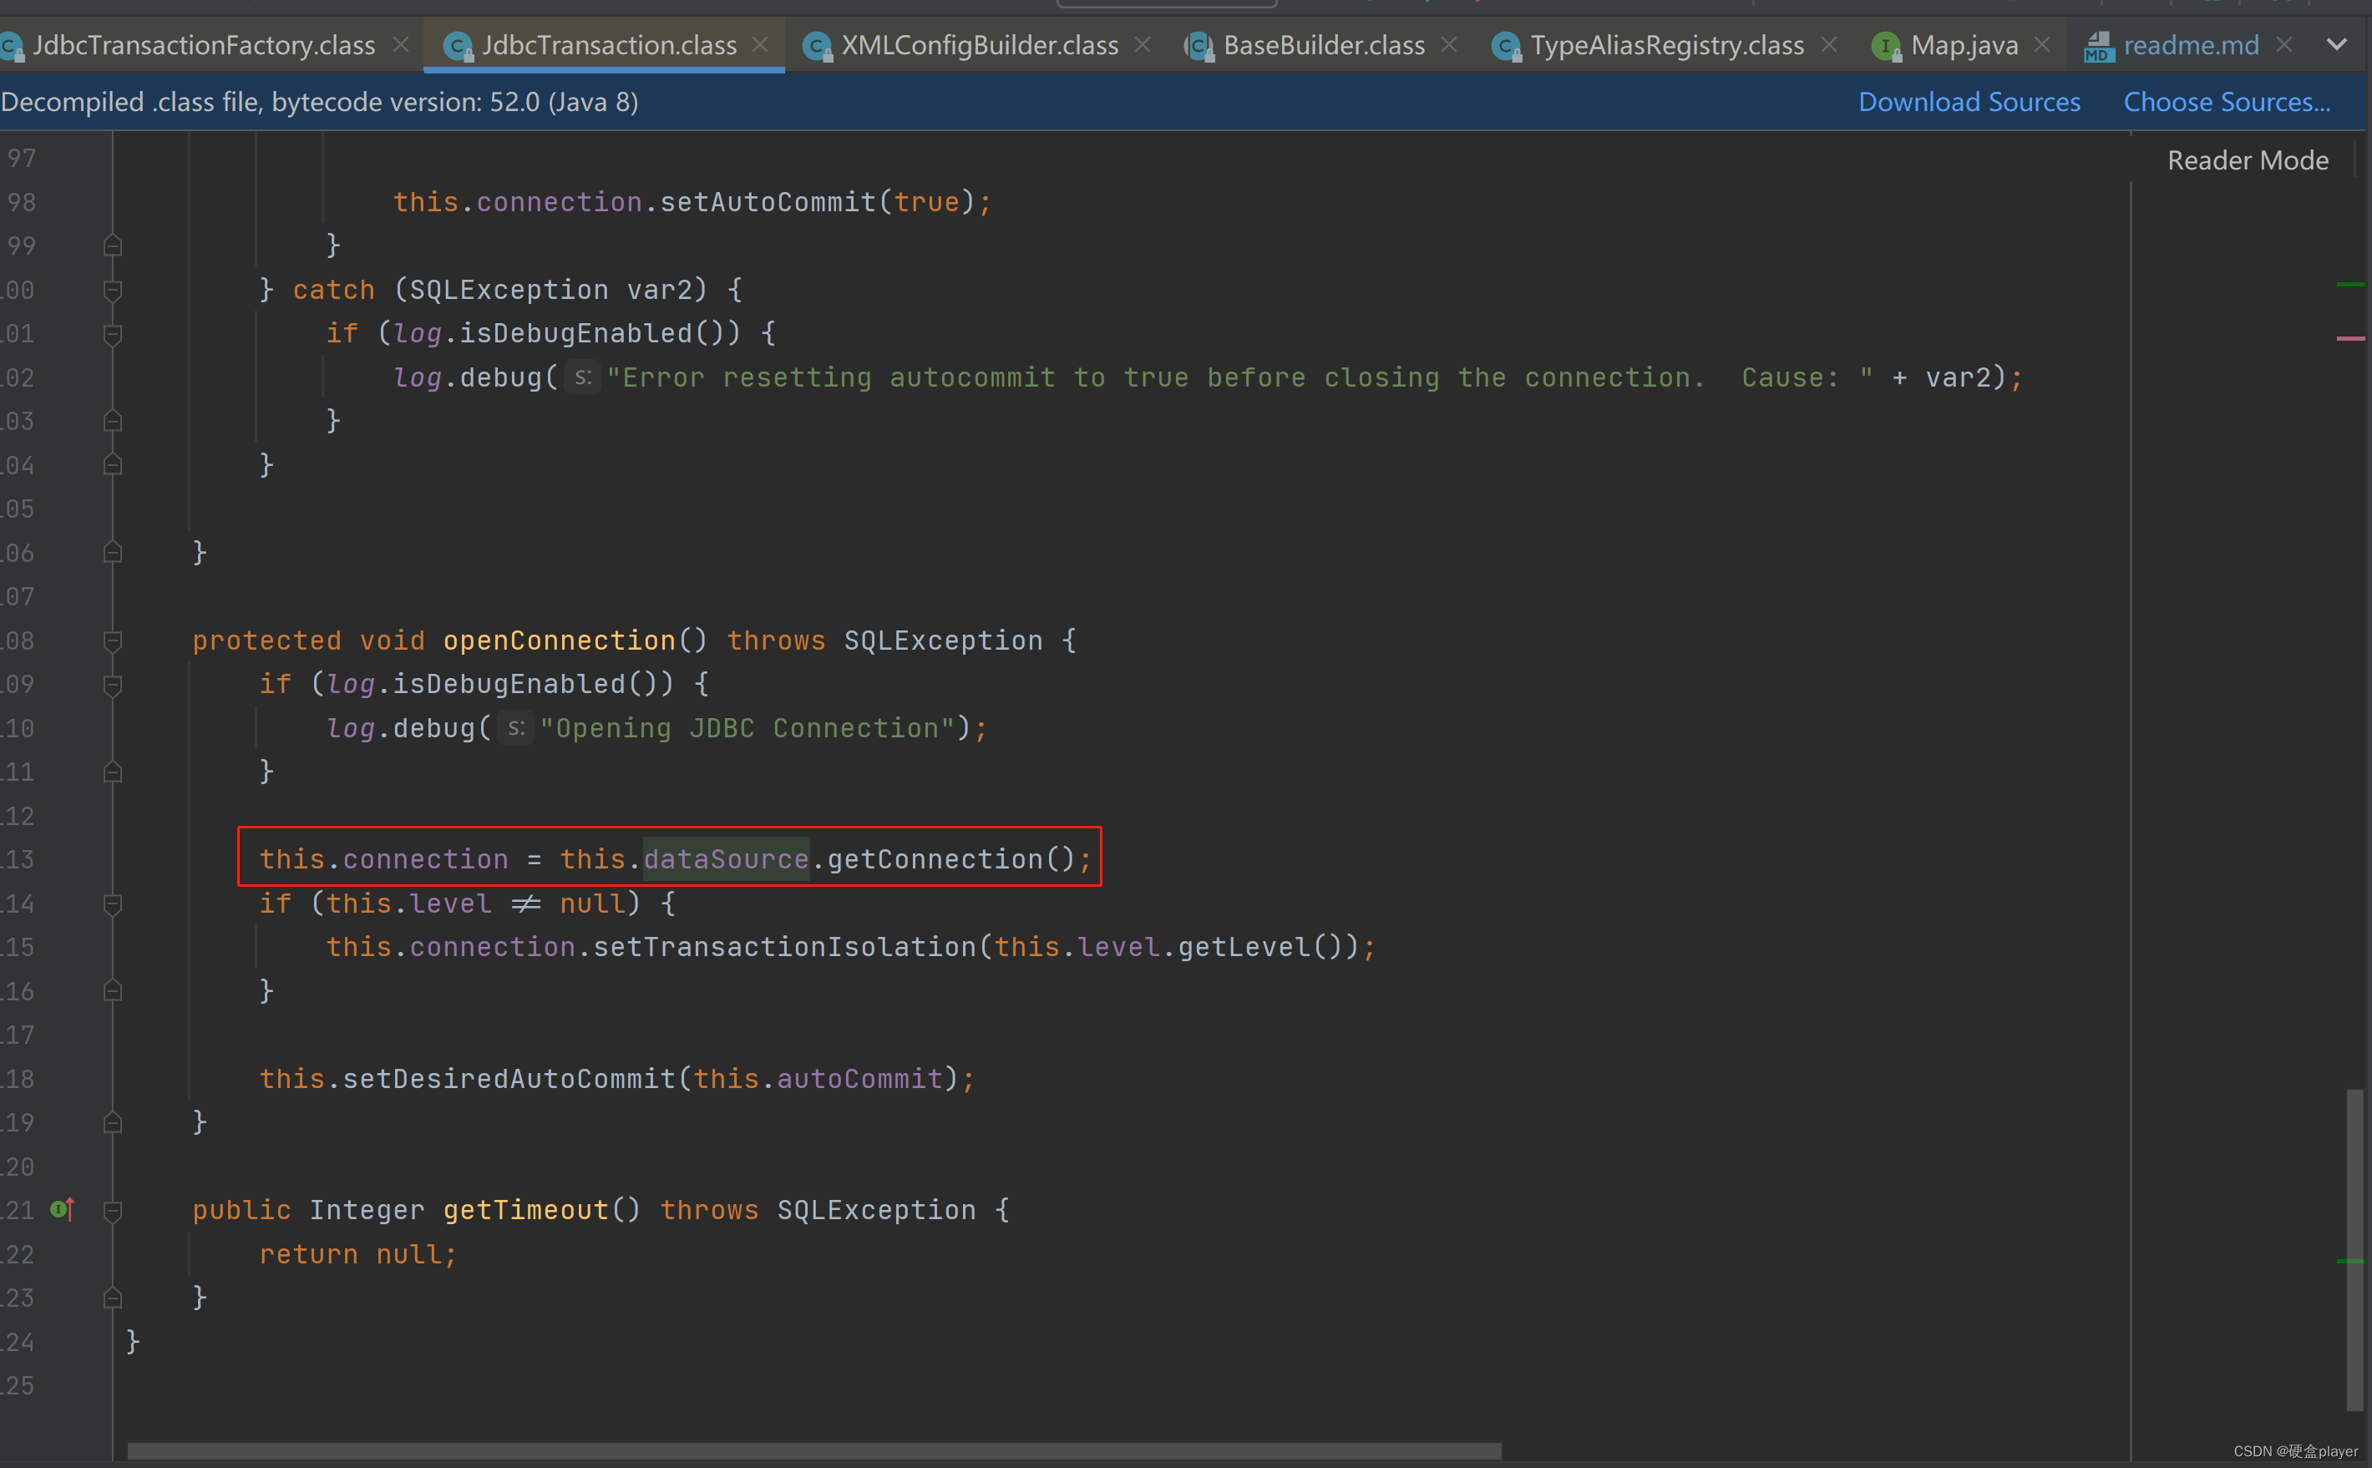The width and height of the screenshot is (2372, 1468).
Task: Fold the log.isDebugEnabled block in openConnection
Action: coord(113,685)
